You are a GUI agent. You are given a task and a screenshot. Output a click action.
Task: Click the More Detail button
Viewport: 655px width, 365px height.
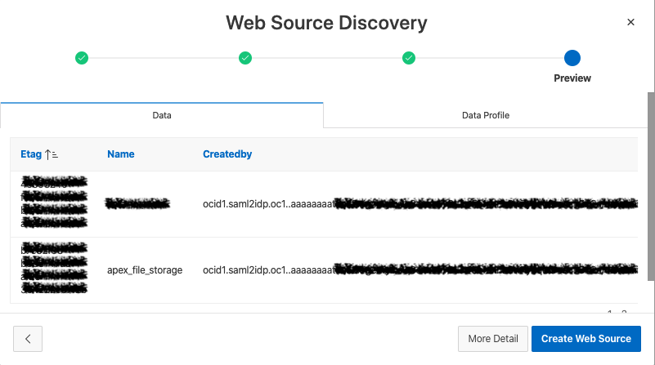492,338
